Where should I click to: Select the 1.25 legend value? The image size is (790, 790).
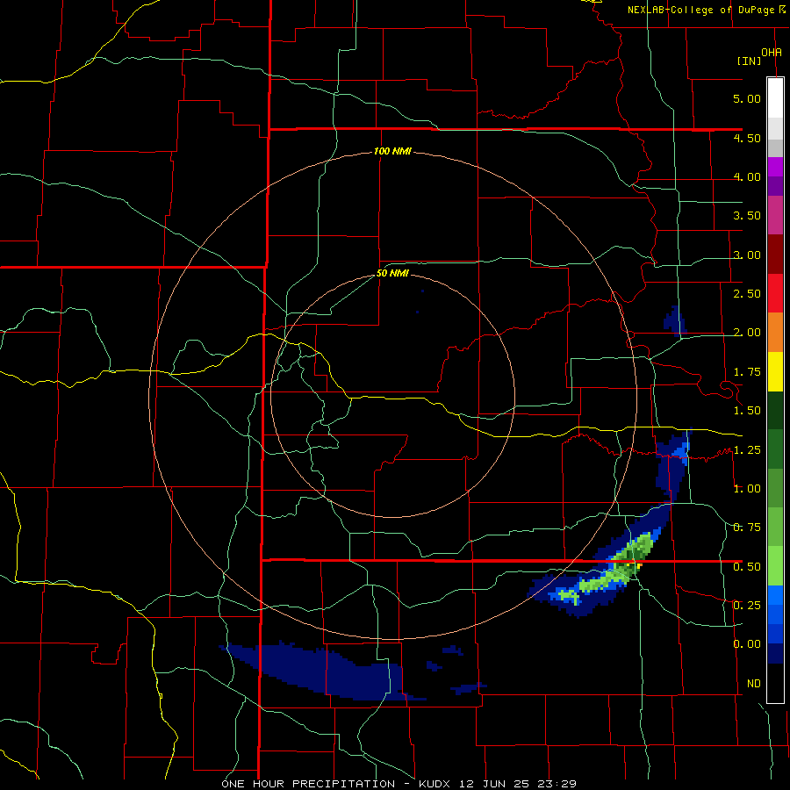tap(747, 450)
